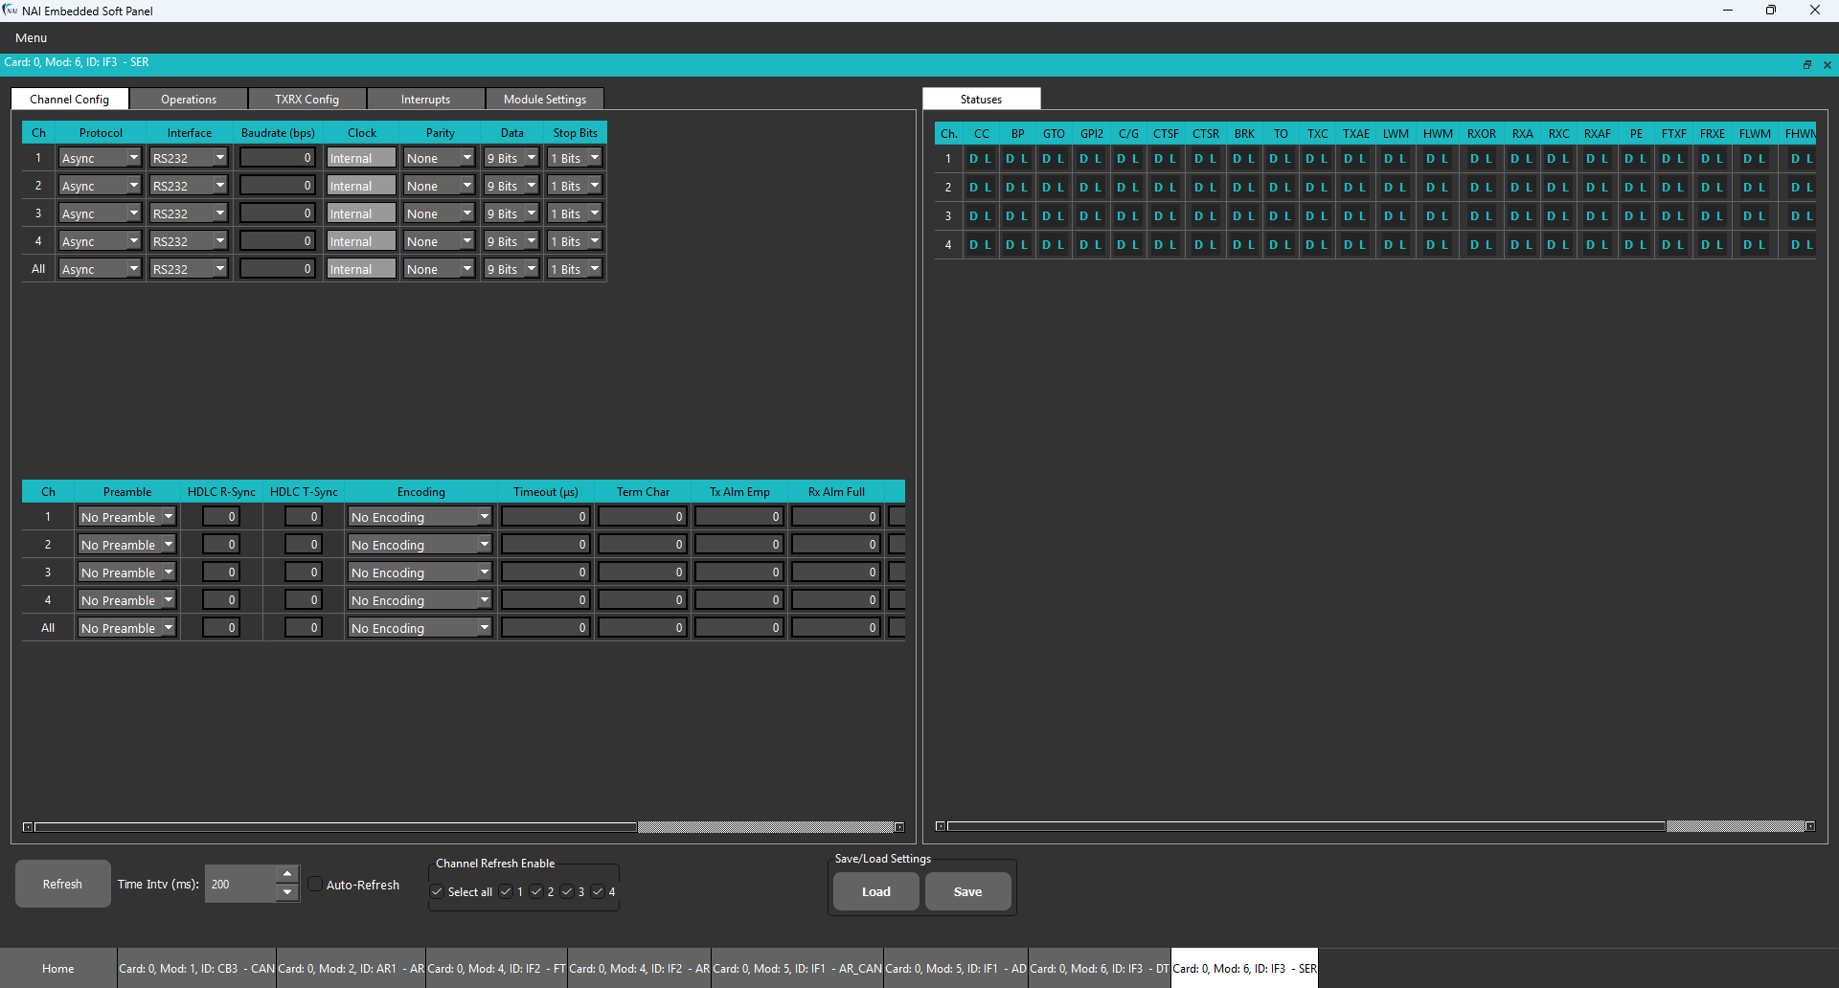Click left arrow of Statuses scrollbar
Viewport: 1839px width, 988px height.
point(941,826)
